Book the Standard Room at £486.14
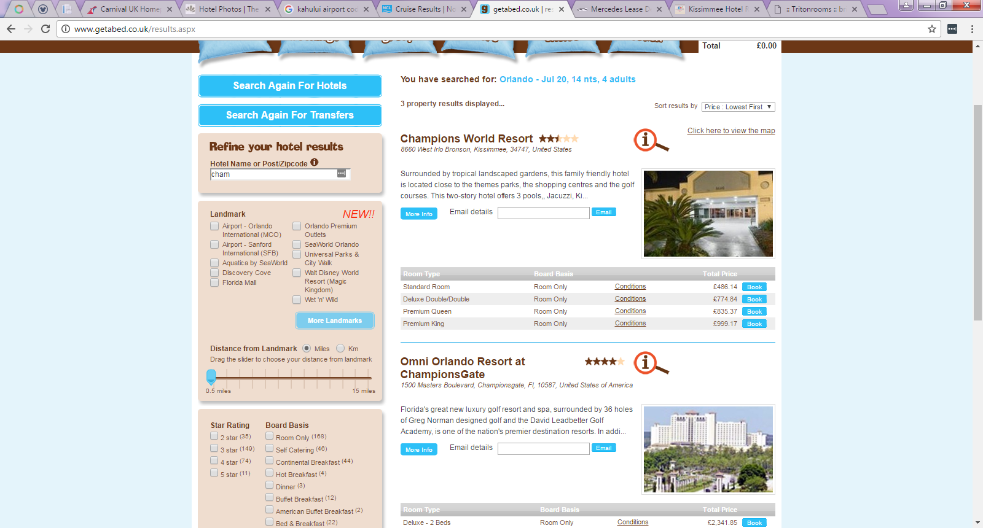 pyautogui.click(x=754, y=287)
